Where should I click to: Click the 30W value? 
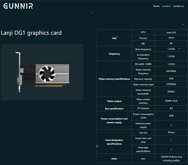point(171,116)
